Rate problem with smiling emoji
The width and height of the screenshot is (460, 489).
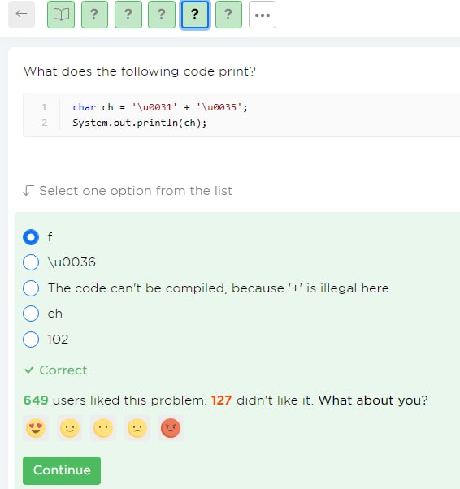click(70, 428)
